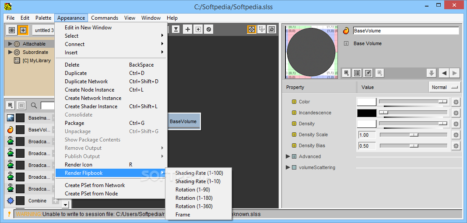Open the Normal mode dropdown

(x=444, y=87)
